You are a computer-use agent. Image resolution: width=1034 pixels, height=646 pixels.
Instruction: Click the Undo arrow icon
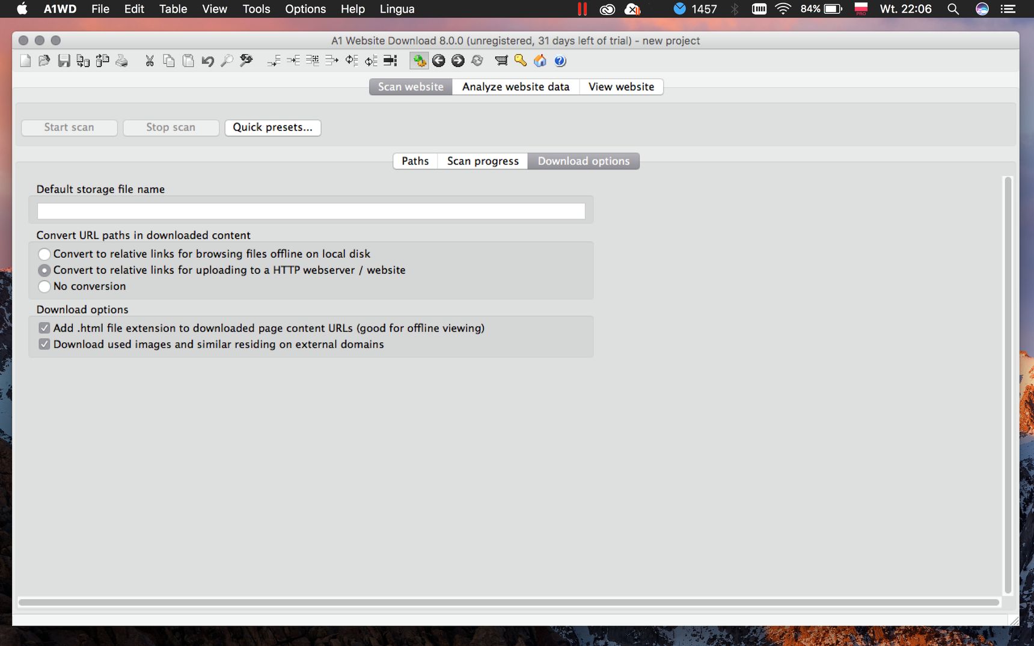(207, 61)
